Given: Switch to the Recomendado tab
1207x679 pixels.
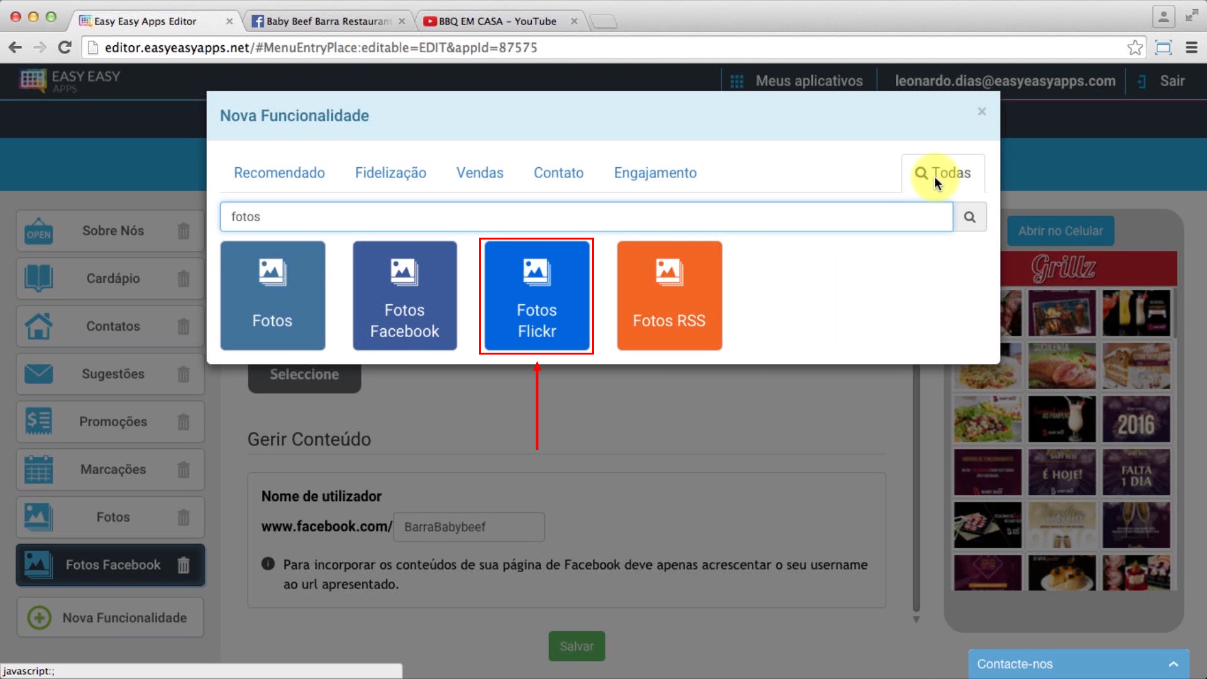Looking at the screenshot, I should pyautogui.click(x=279, y=173).
